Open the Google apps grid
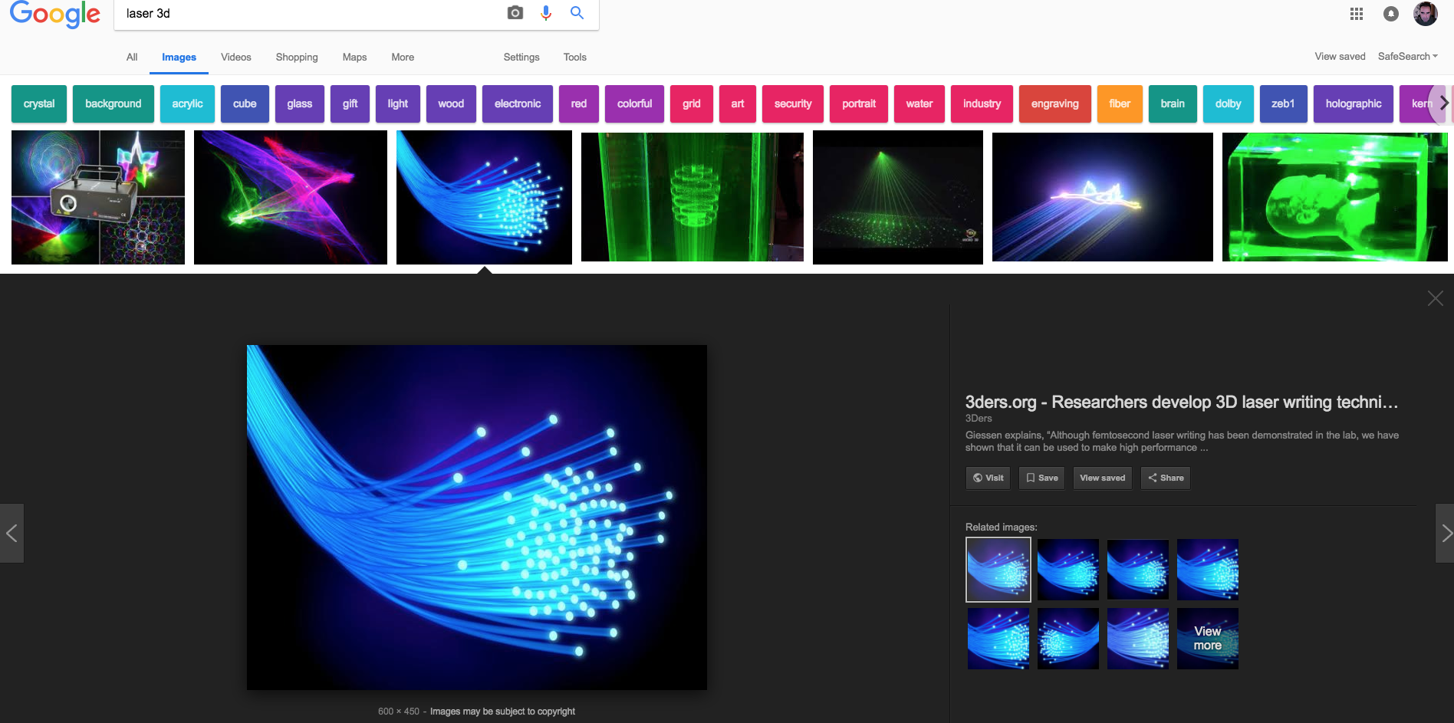 pyautogui.click(x=1357, y=14)
